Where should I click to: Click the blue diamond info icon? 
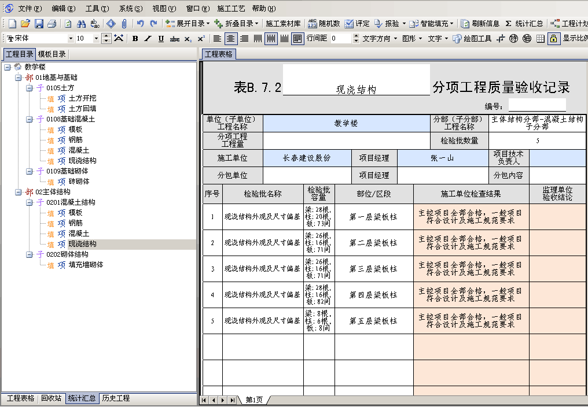click(x=111, y=24)
